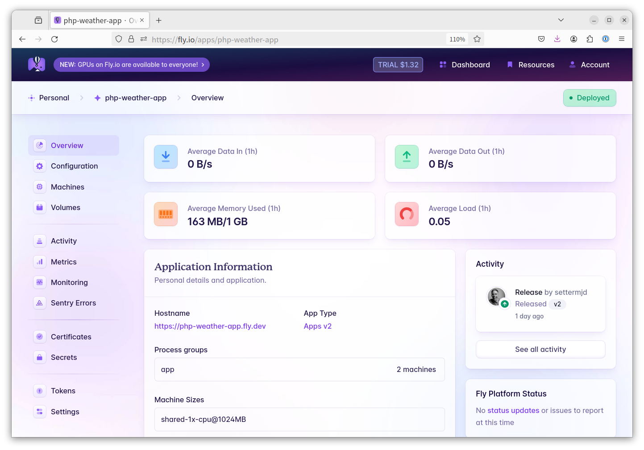Click the Metrics bar chart icon
This screenshot has width=644, height=450.
coord(40,262)
